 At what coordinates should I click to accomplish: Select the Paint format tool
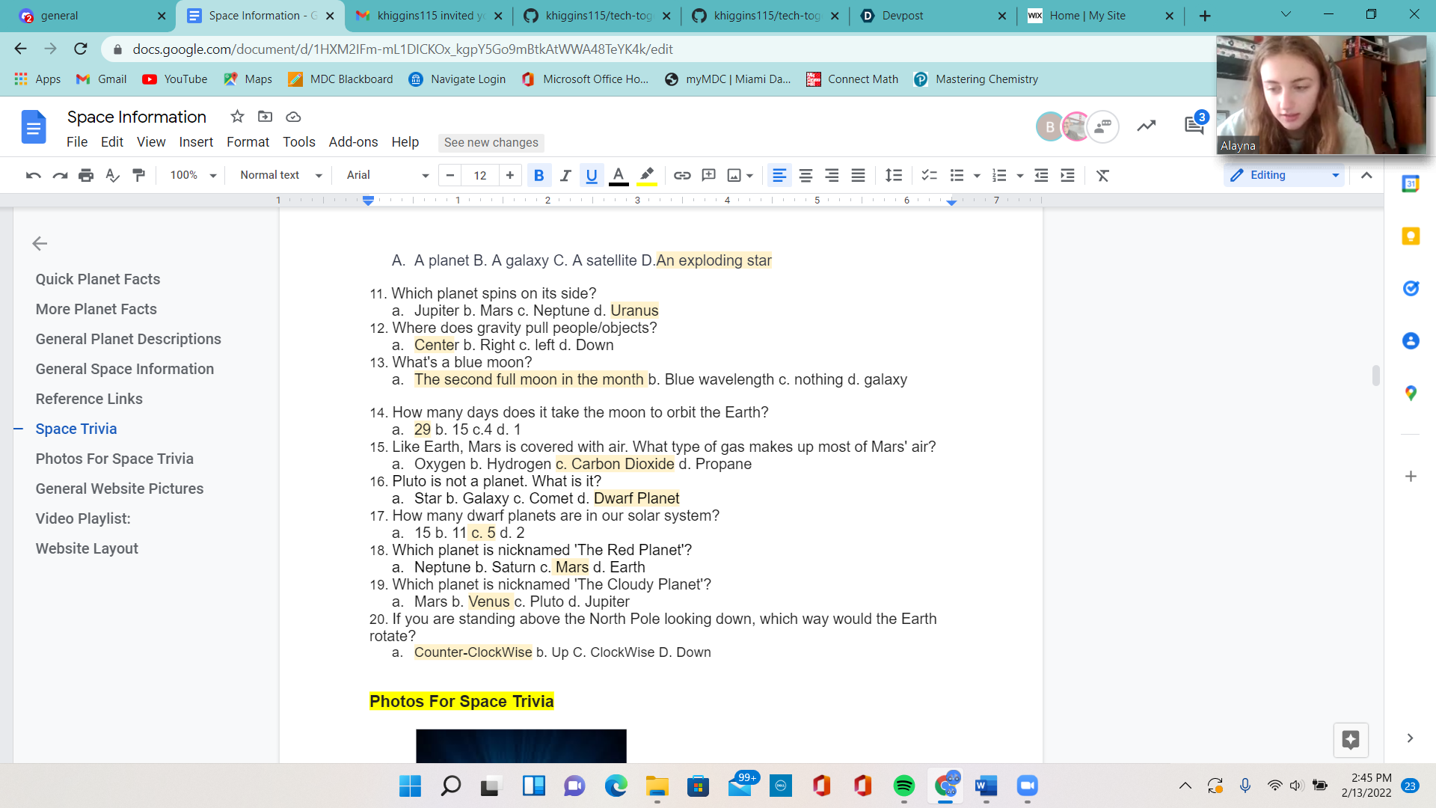(138, 175)
